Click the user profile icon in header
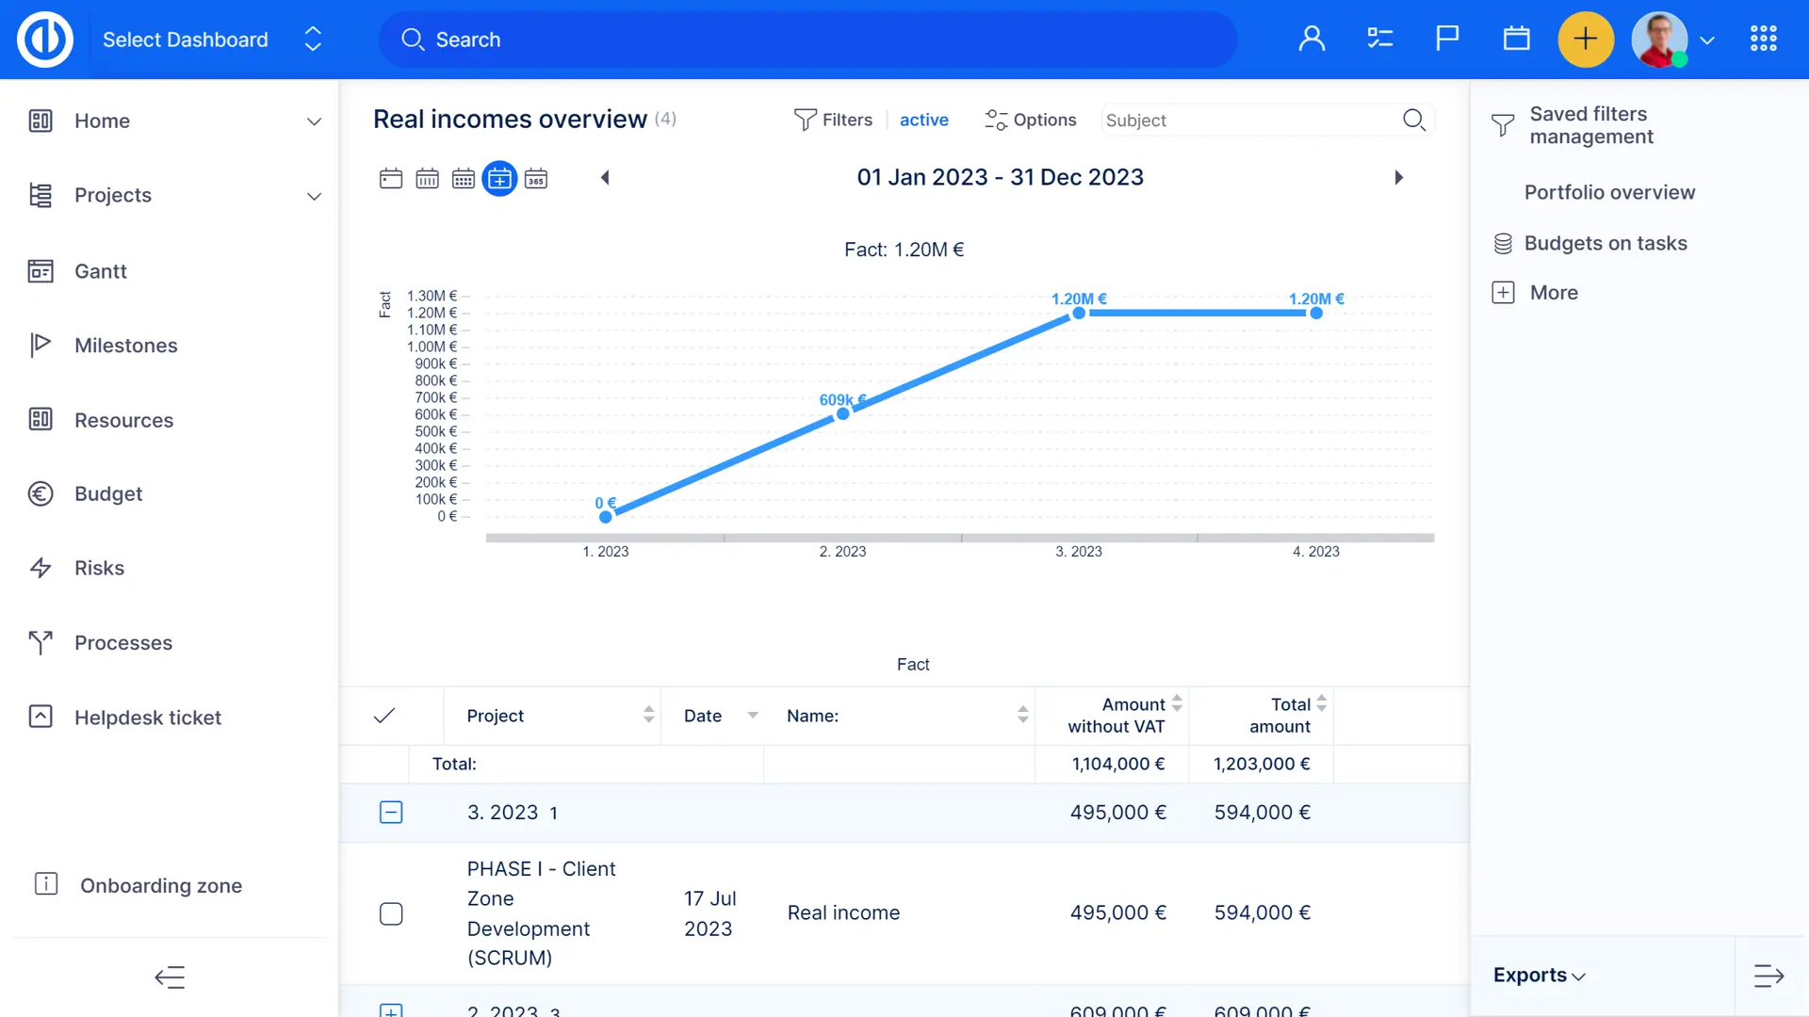The image size is (1809, 1017). [x=1312, y=39]
